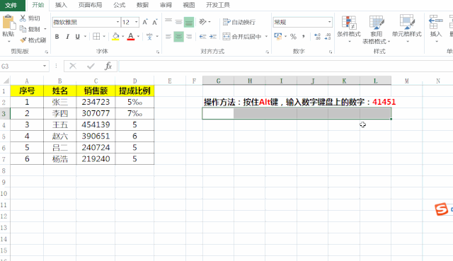453x261 pixels.
Task: Open the font name dropdown 微软雅黑
Action: (x=118, y=22)
